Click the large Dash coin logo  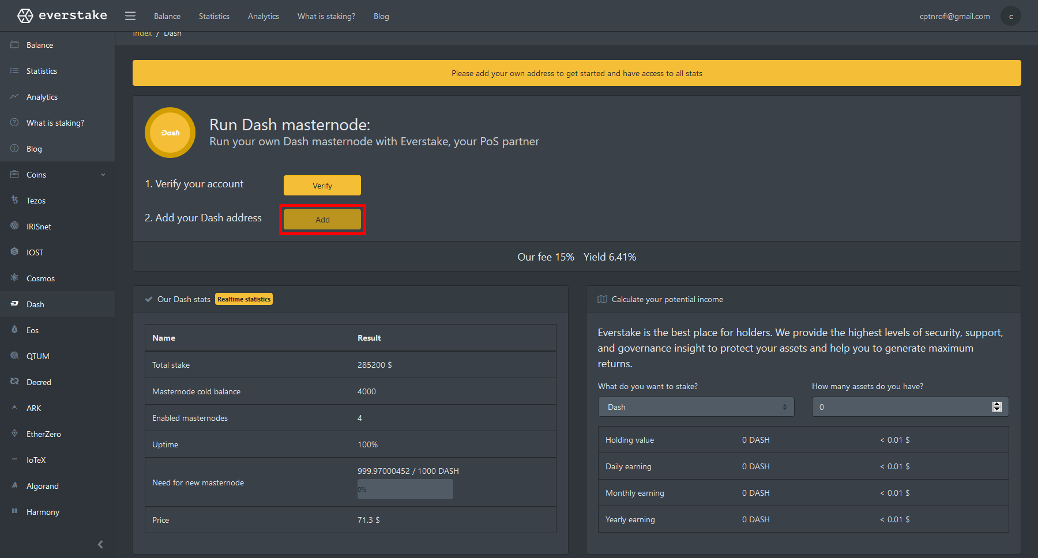tap(170, 133)
